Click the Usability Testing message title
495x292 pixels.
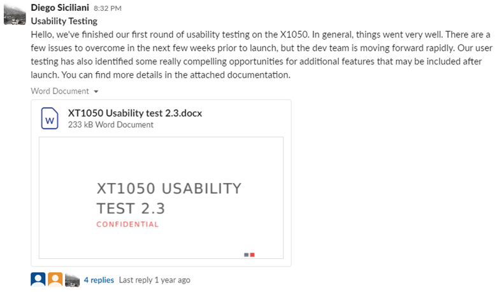[x=64, y=21]
